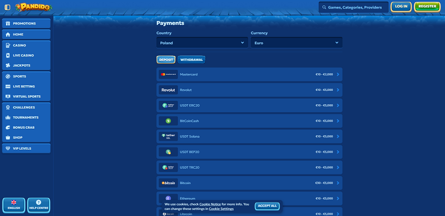
Task: Expand Ethereum row chevron
Action: pyautogui.click(x=338, y=199)
